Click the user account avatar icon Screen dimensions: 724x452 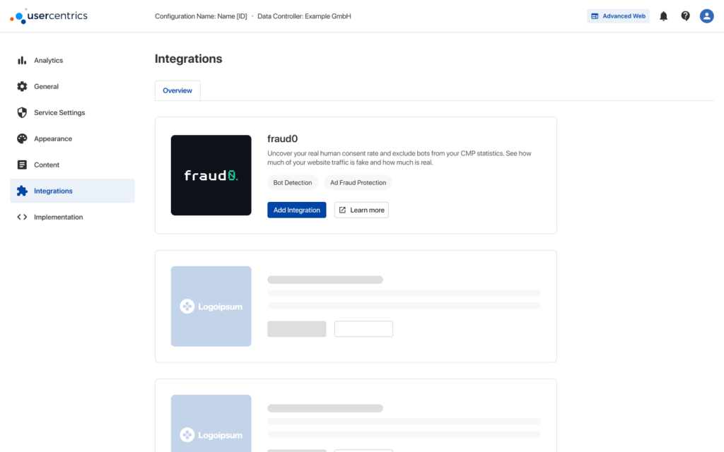706,16
